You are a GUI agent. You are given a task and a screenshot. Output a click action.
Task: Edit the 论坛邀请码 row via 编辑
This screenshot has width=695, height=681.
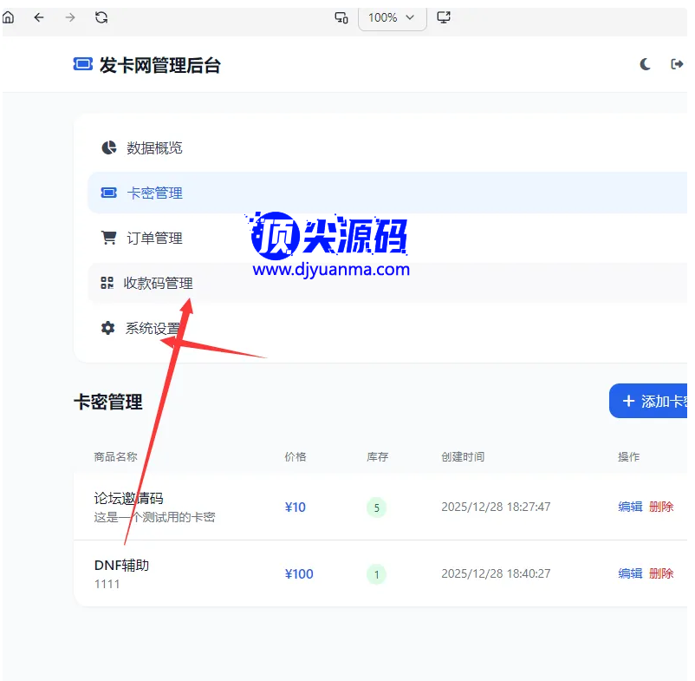coord(630,507)
